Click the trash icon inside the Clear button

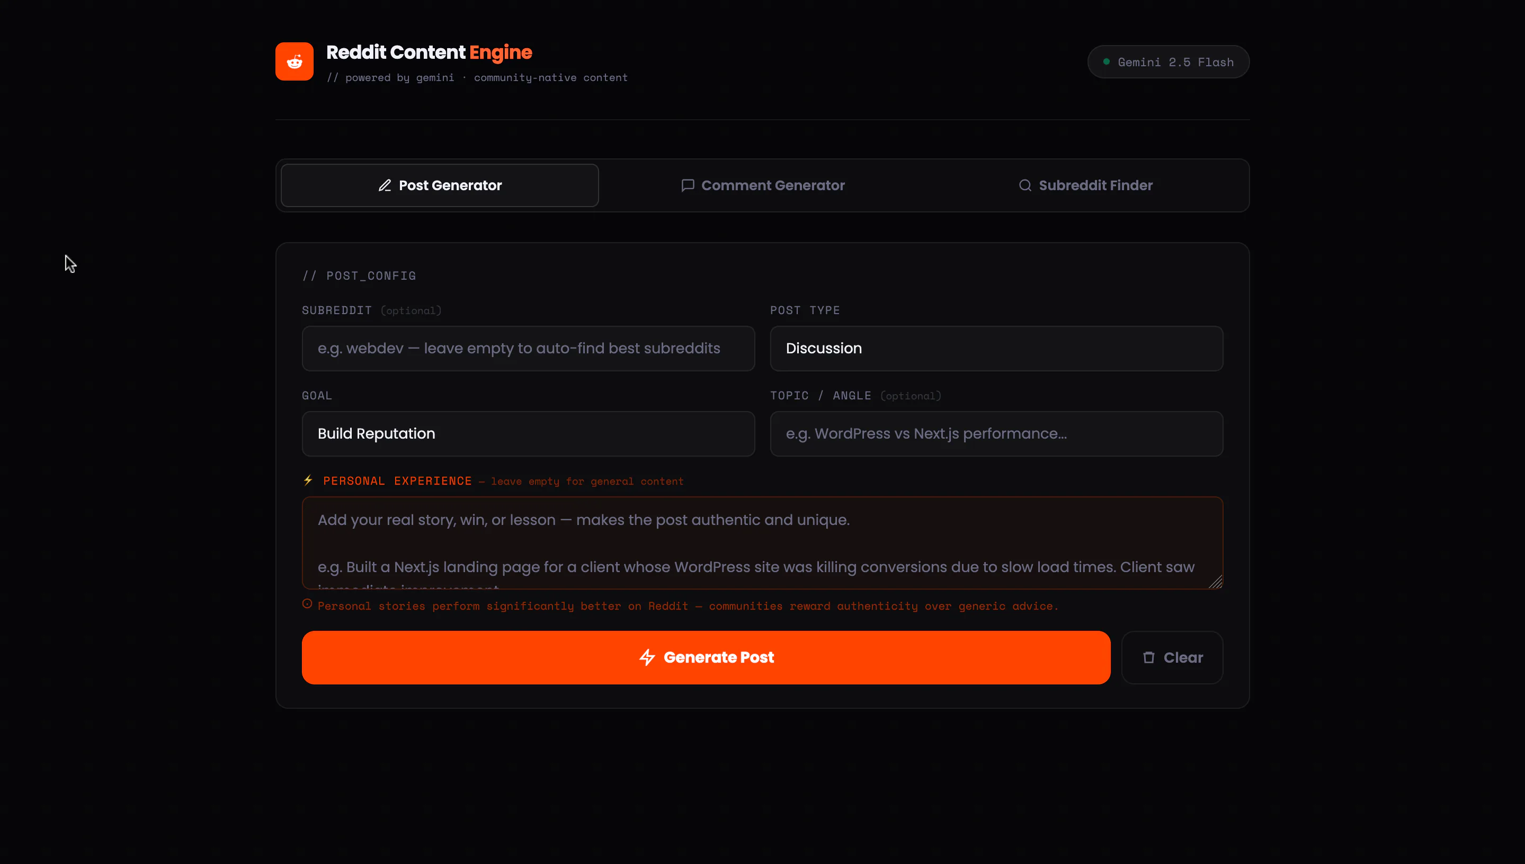tap(1149, 657)
